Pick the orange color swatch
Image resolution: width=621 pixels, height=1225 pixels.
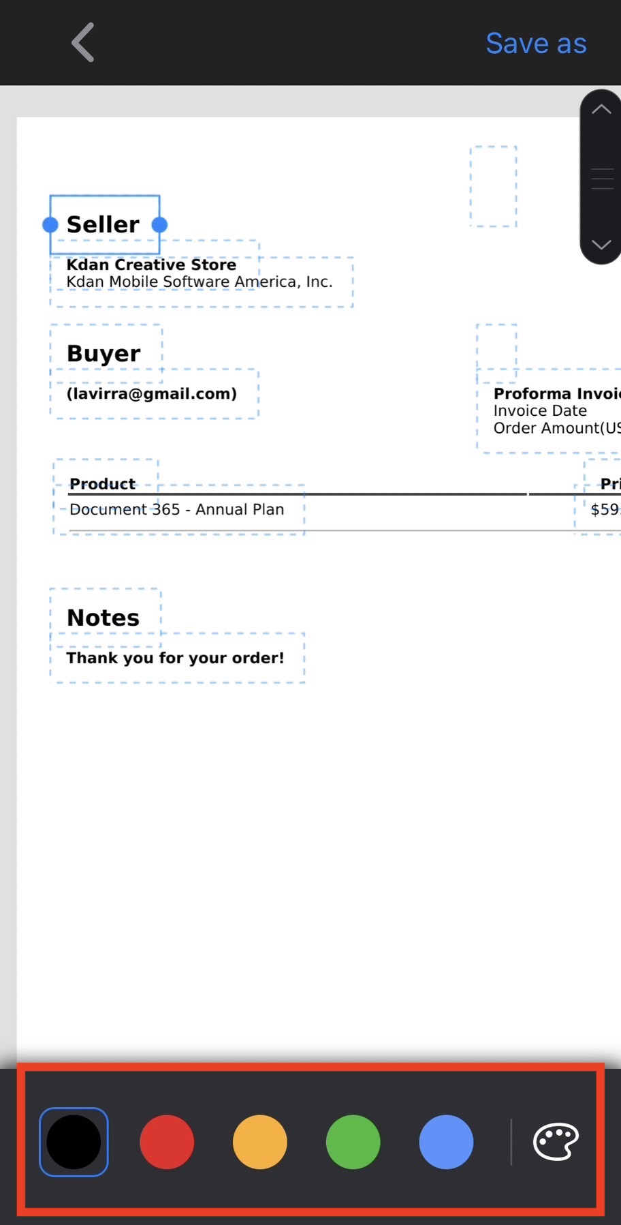(260, 1142)
